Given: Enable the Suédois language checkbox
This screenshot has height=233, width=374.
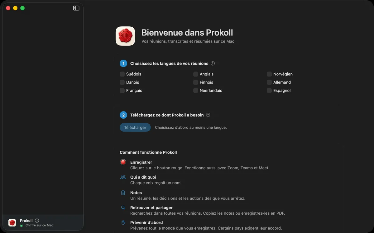Looking at the screenshot, I should click(x=122, y=74).
